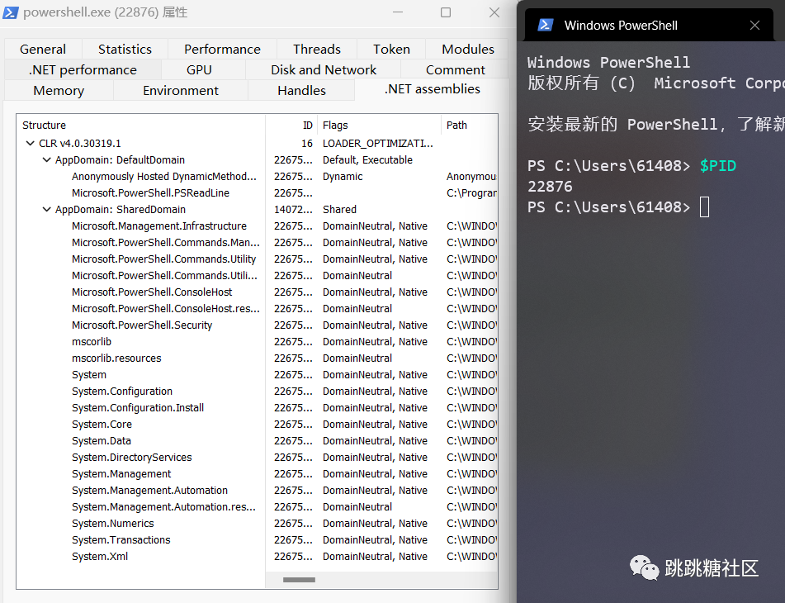785x603 pixels.
Task: Select the System.Core row
Action: (x=258, y=425)
